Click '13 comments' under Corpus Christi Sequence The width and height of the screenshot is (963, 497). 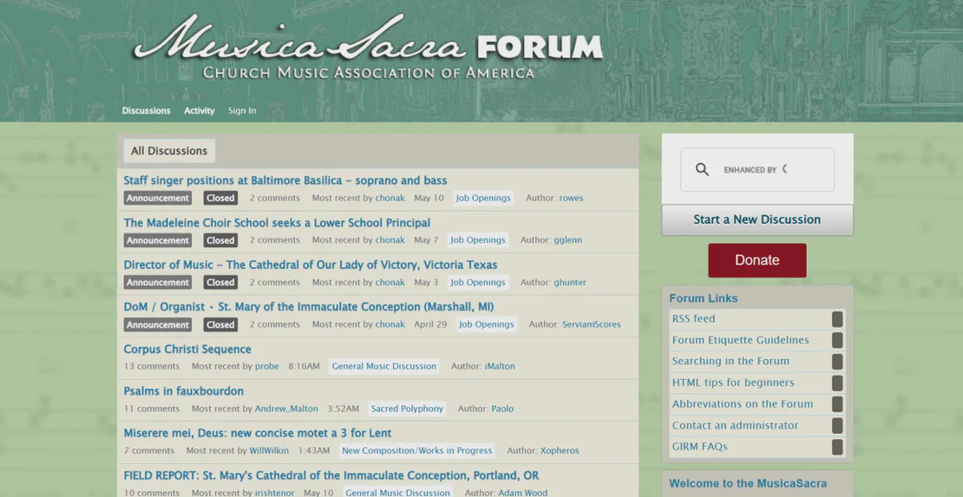tap(152, 366)
